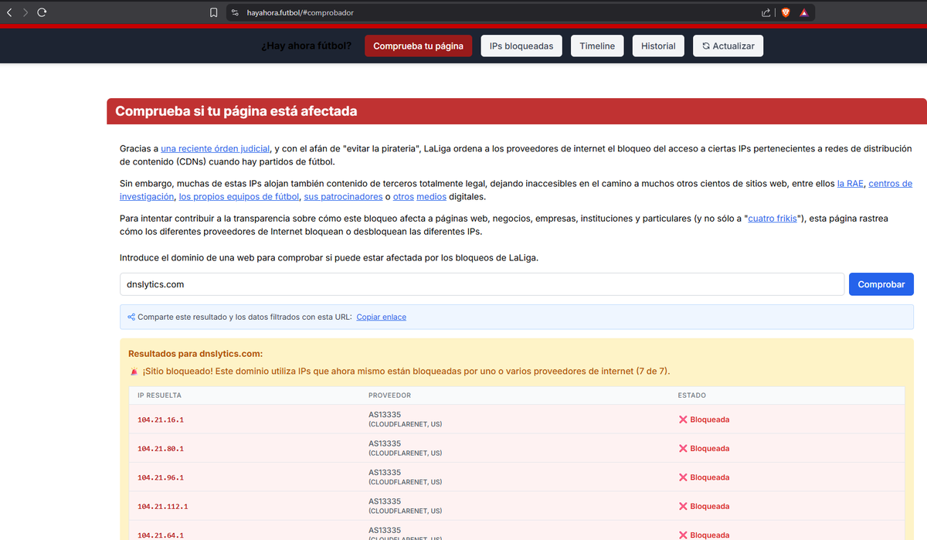Click the bookmark icon in address bar
Viewport: 927px width, 540px height.
[214, 12]
